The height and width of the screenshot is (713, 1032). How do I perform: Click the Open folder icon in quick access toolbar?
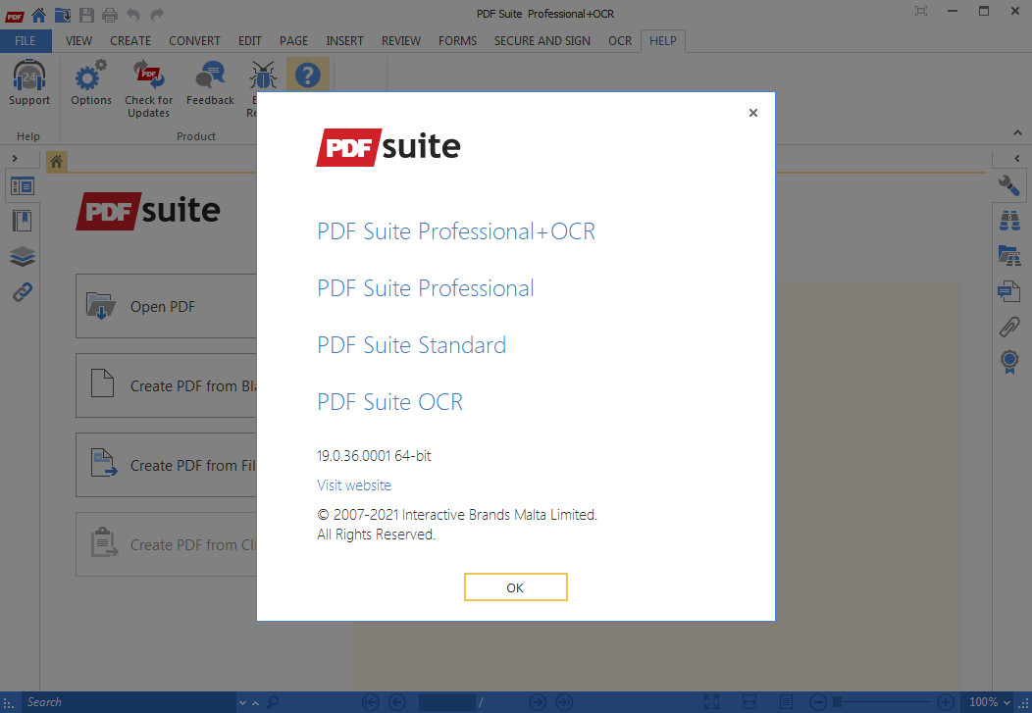[63, 14]
